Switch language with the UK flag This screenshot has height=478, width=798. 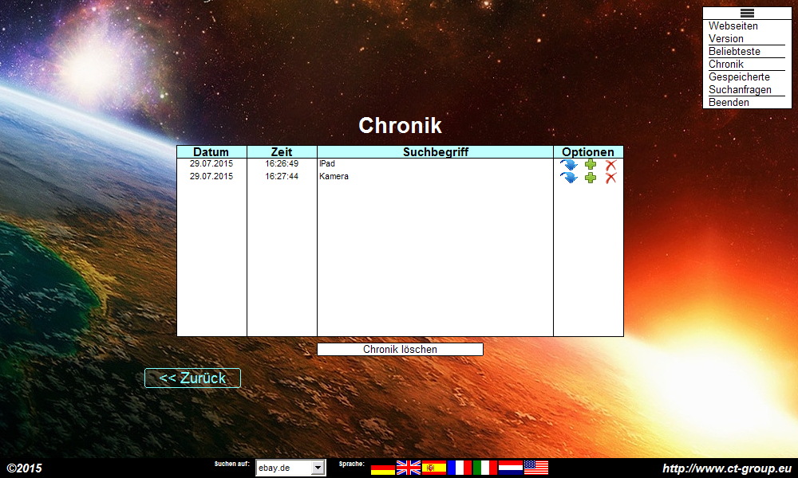pos(408,468)
